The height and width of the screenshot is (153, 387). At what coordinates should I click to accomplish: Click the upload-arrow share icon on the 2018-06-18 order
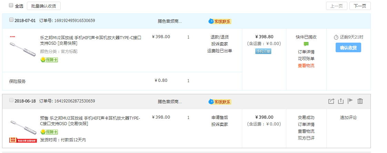[341, 101]
